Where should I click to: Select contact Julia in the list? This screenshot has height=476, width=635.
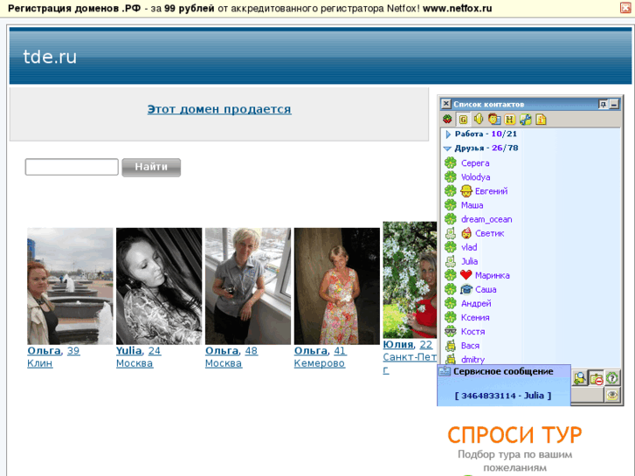[x=469, y=262]
